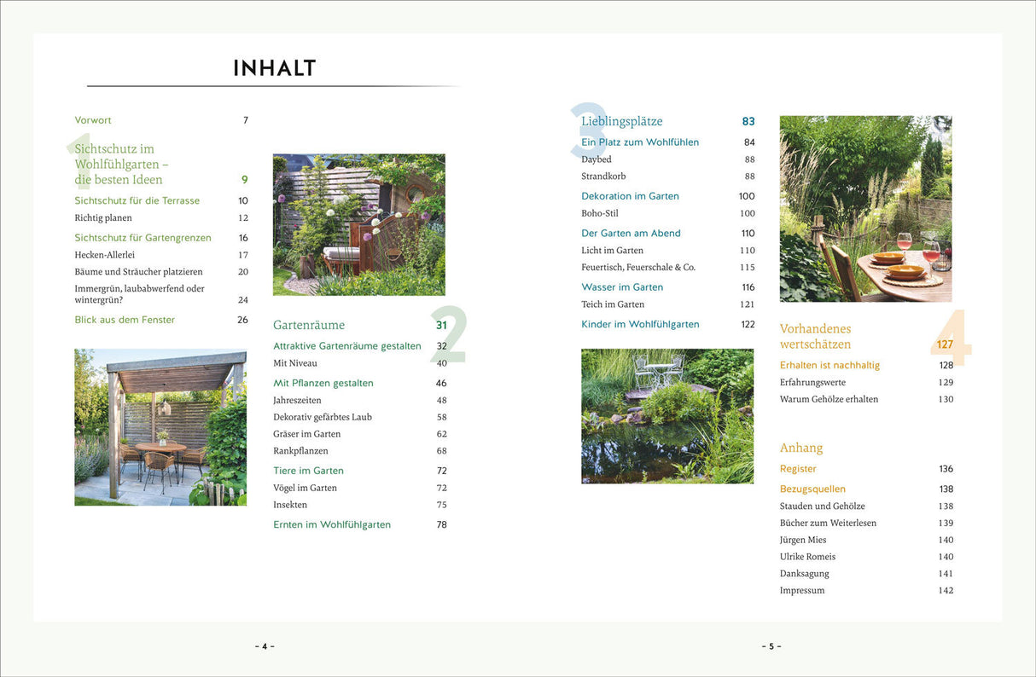This screenshot has width=1036, height=677.
Task: Open 'Vorhandenes wertschätzen' chapter heading
Action: (x=815, y=336)
